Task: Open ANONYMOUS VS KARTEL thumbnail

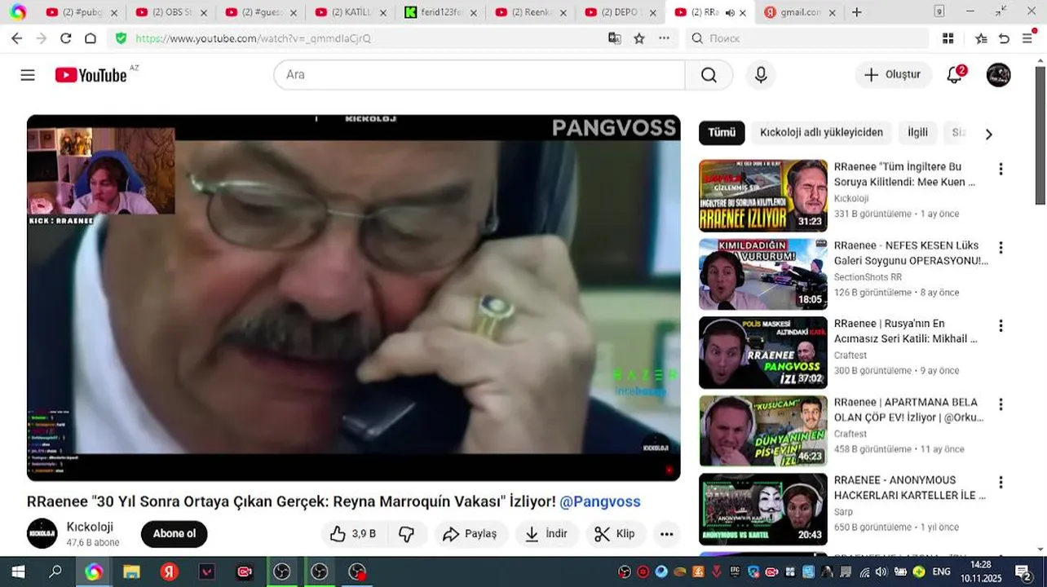Action: point(763,509)
